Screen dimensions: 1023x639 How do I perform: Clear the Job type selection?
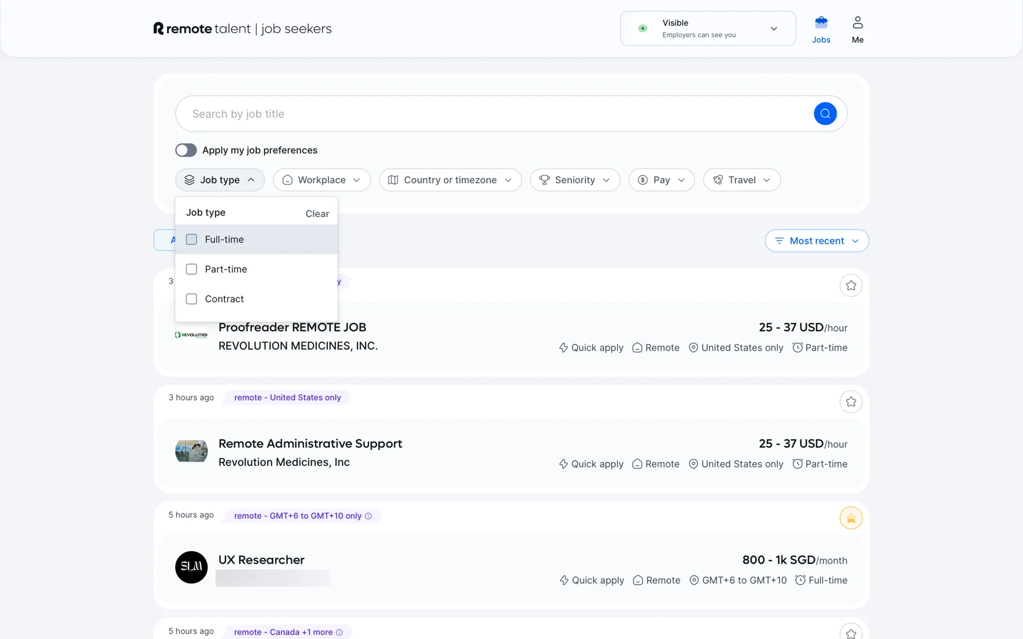click(x=317, y=214)
